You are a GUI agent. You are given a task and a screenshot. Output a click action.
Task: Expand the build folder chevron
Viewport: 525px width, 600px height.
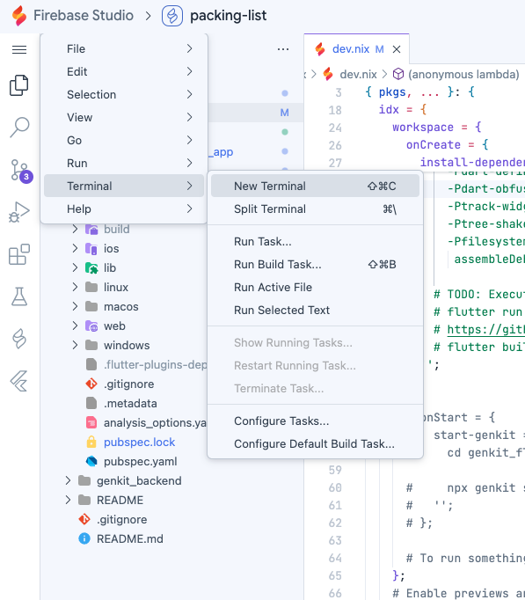(x=75, y=230)
